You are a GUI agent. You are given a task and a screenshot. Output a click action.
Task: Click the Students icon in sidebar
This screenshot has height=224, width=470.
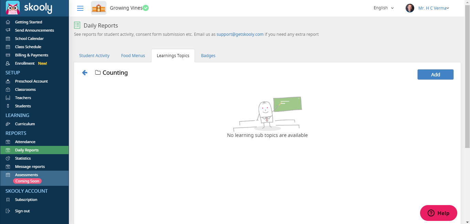[x=8, y=106]
